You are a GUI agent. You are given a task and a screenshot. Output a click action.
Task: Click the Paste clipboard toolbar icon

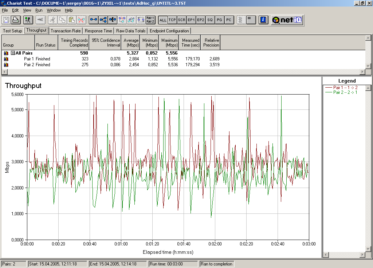72,20
